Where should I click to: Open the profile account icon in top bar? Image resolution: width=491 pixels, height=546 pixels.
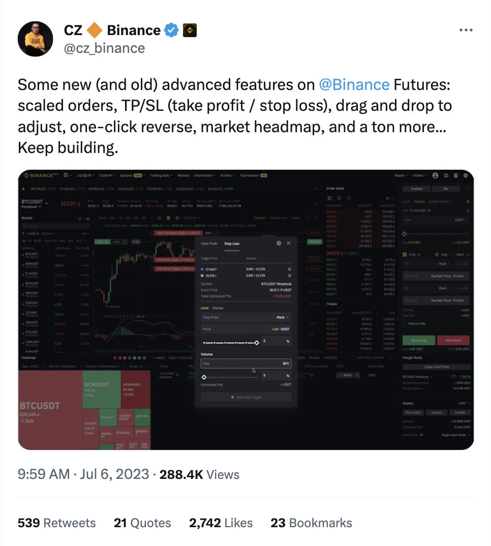tap(435, 175)
